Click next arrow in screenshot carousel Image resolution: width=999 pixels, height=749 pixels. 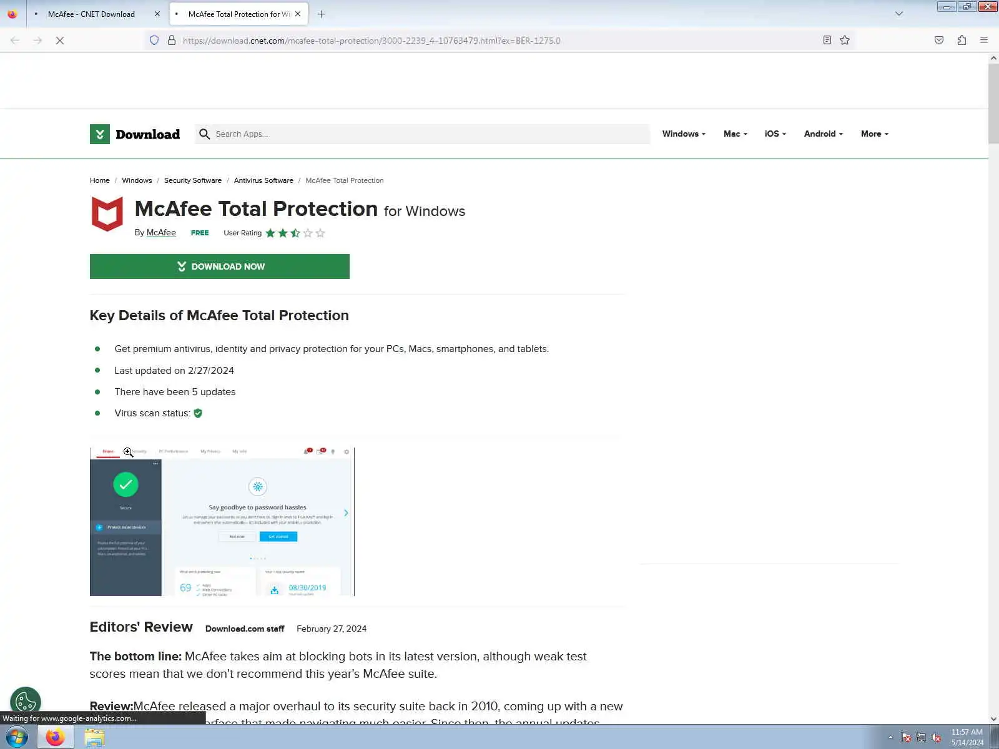coord(346,513)
